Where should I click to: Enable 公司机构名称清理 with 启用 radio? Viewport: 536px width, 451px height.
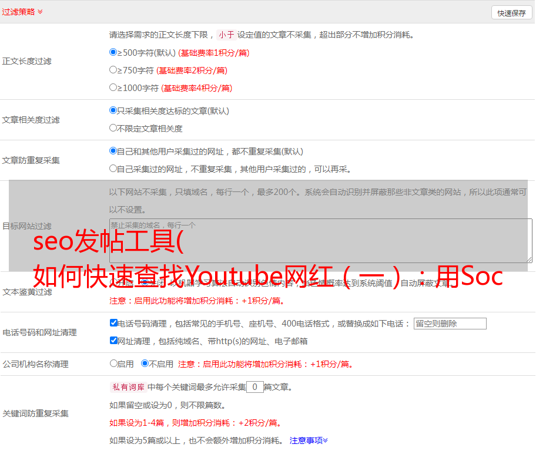pyautogui.click(x=114, y=364)
